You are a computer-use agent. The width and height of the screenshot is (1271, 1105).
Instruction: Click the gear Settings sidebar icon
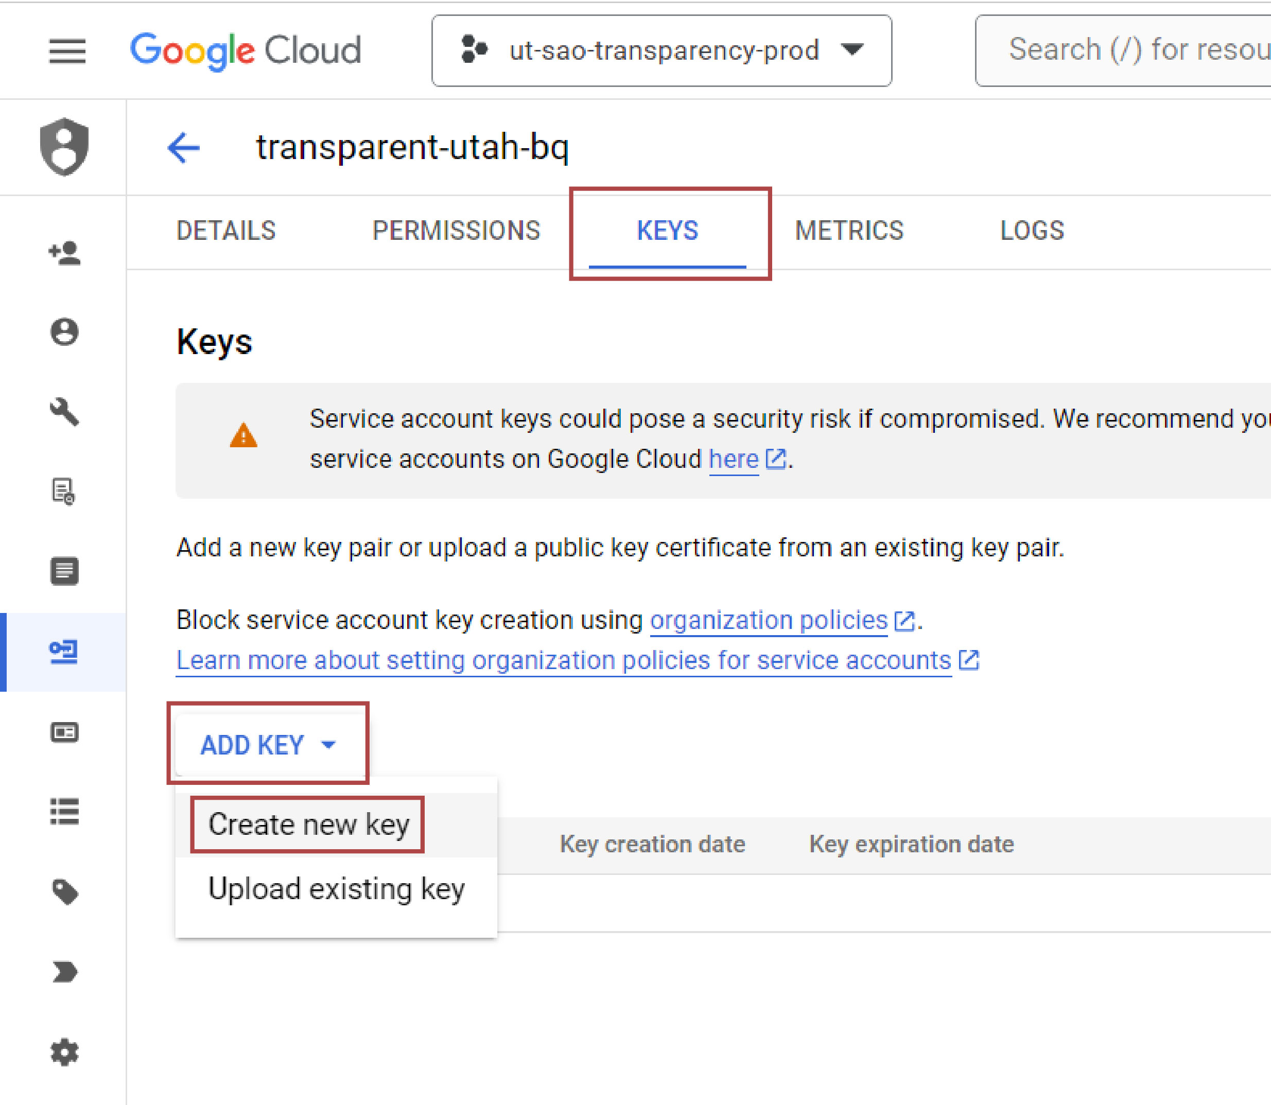tap(65, 1052)
